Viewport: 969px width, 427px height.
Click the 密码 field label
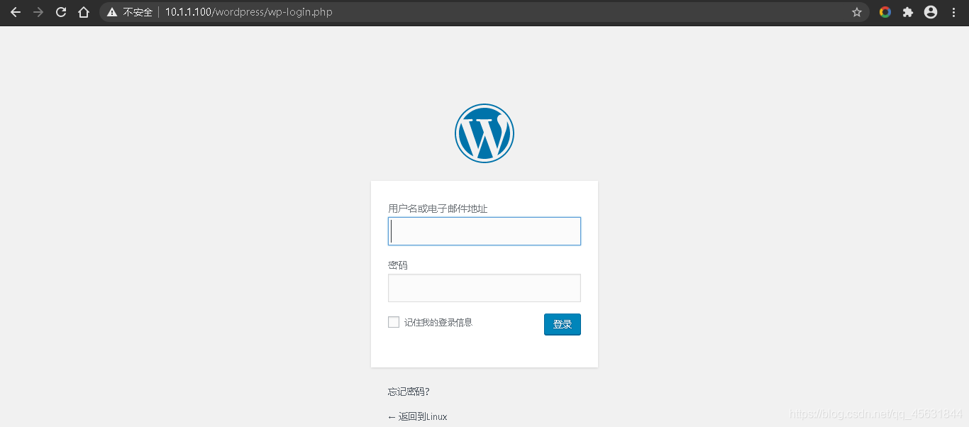point(398,265)
